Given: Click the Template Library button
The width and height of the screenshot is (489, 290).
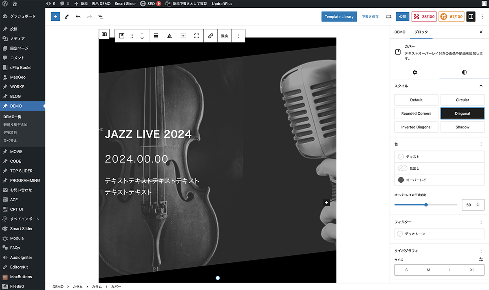Looking at the screenshot, I should coord(339,17).
